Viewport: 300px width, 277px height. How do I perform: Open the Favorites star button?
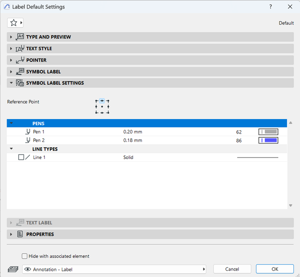click(x=14, y=23)
